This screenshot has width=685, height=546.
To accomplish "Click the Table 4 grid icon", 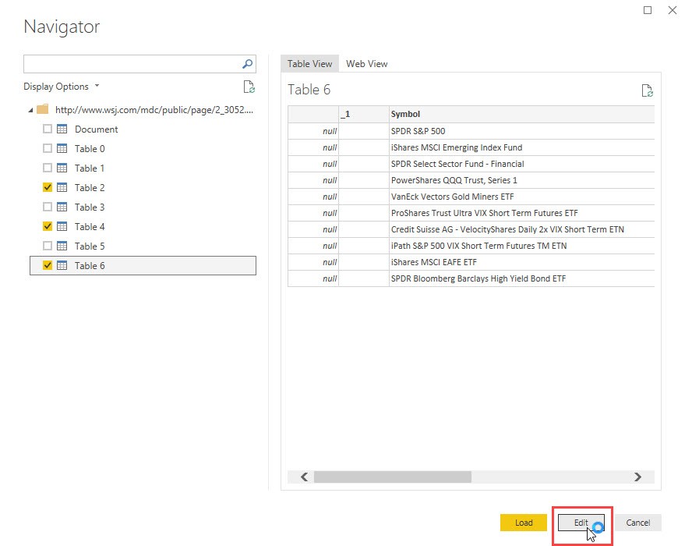I will tap(62, 226).
